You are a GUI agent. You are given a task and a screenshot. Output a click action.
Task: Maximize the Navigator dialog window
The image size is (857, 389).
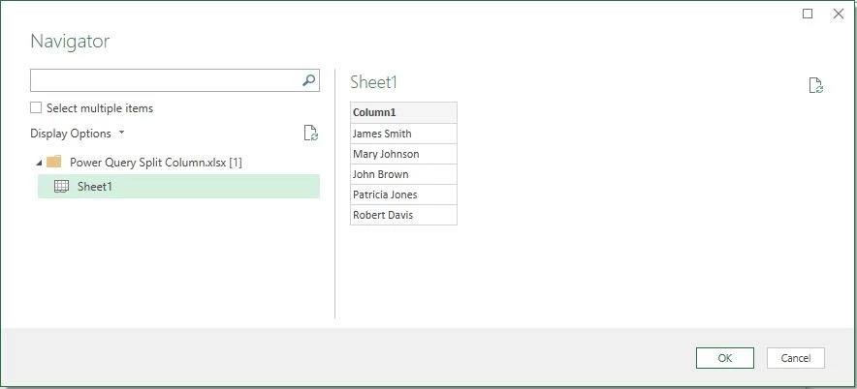[x=808, y=14]
